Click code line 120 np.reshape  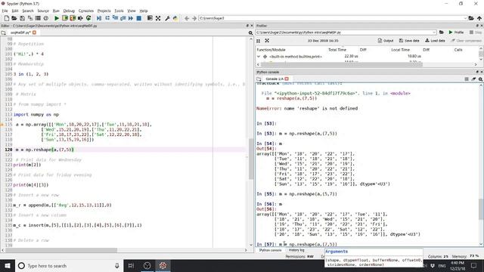point(45,150)
